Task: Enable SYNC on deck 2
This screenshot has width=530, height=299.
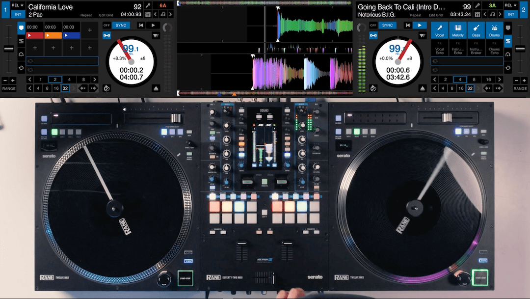Action: [x=387, y=26]
